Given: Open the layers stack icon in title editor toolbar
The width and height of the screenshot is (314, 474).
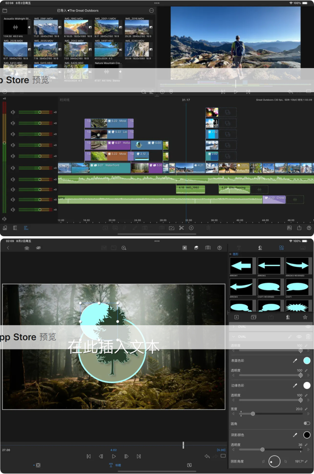Looking at the screenshot, I should pos(196,248).
